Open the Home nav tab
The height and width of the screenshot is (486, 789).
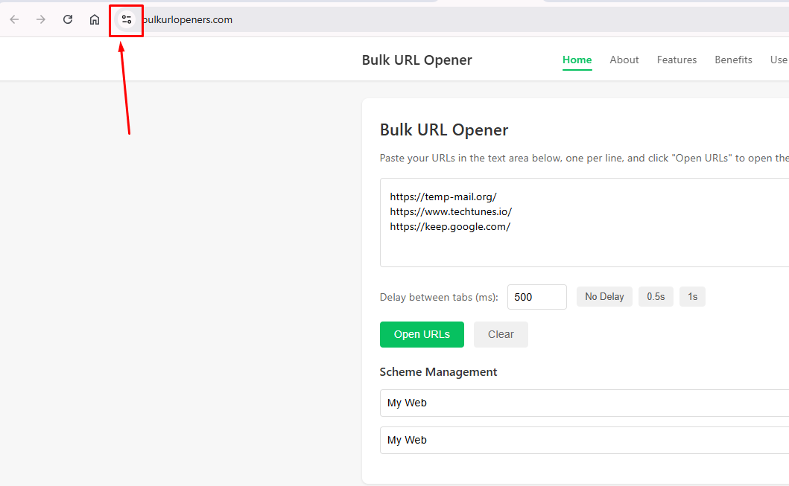tap(577, 60)
